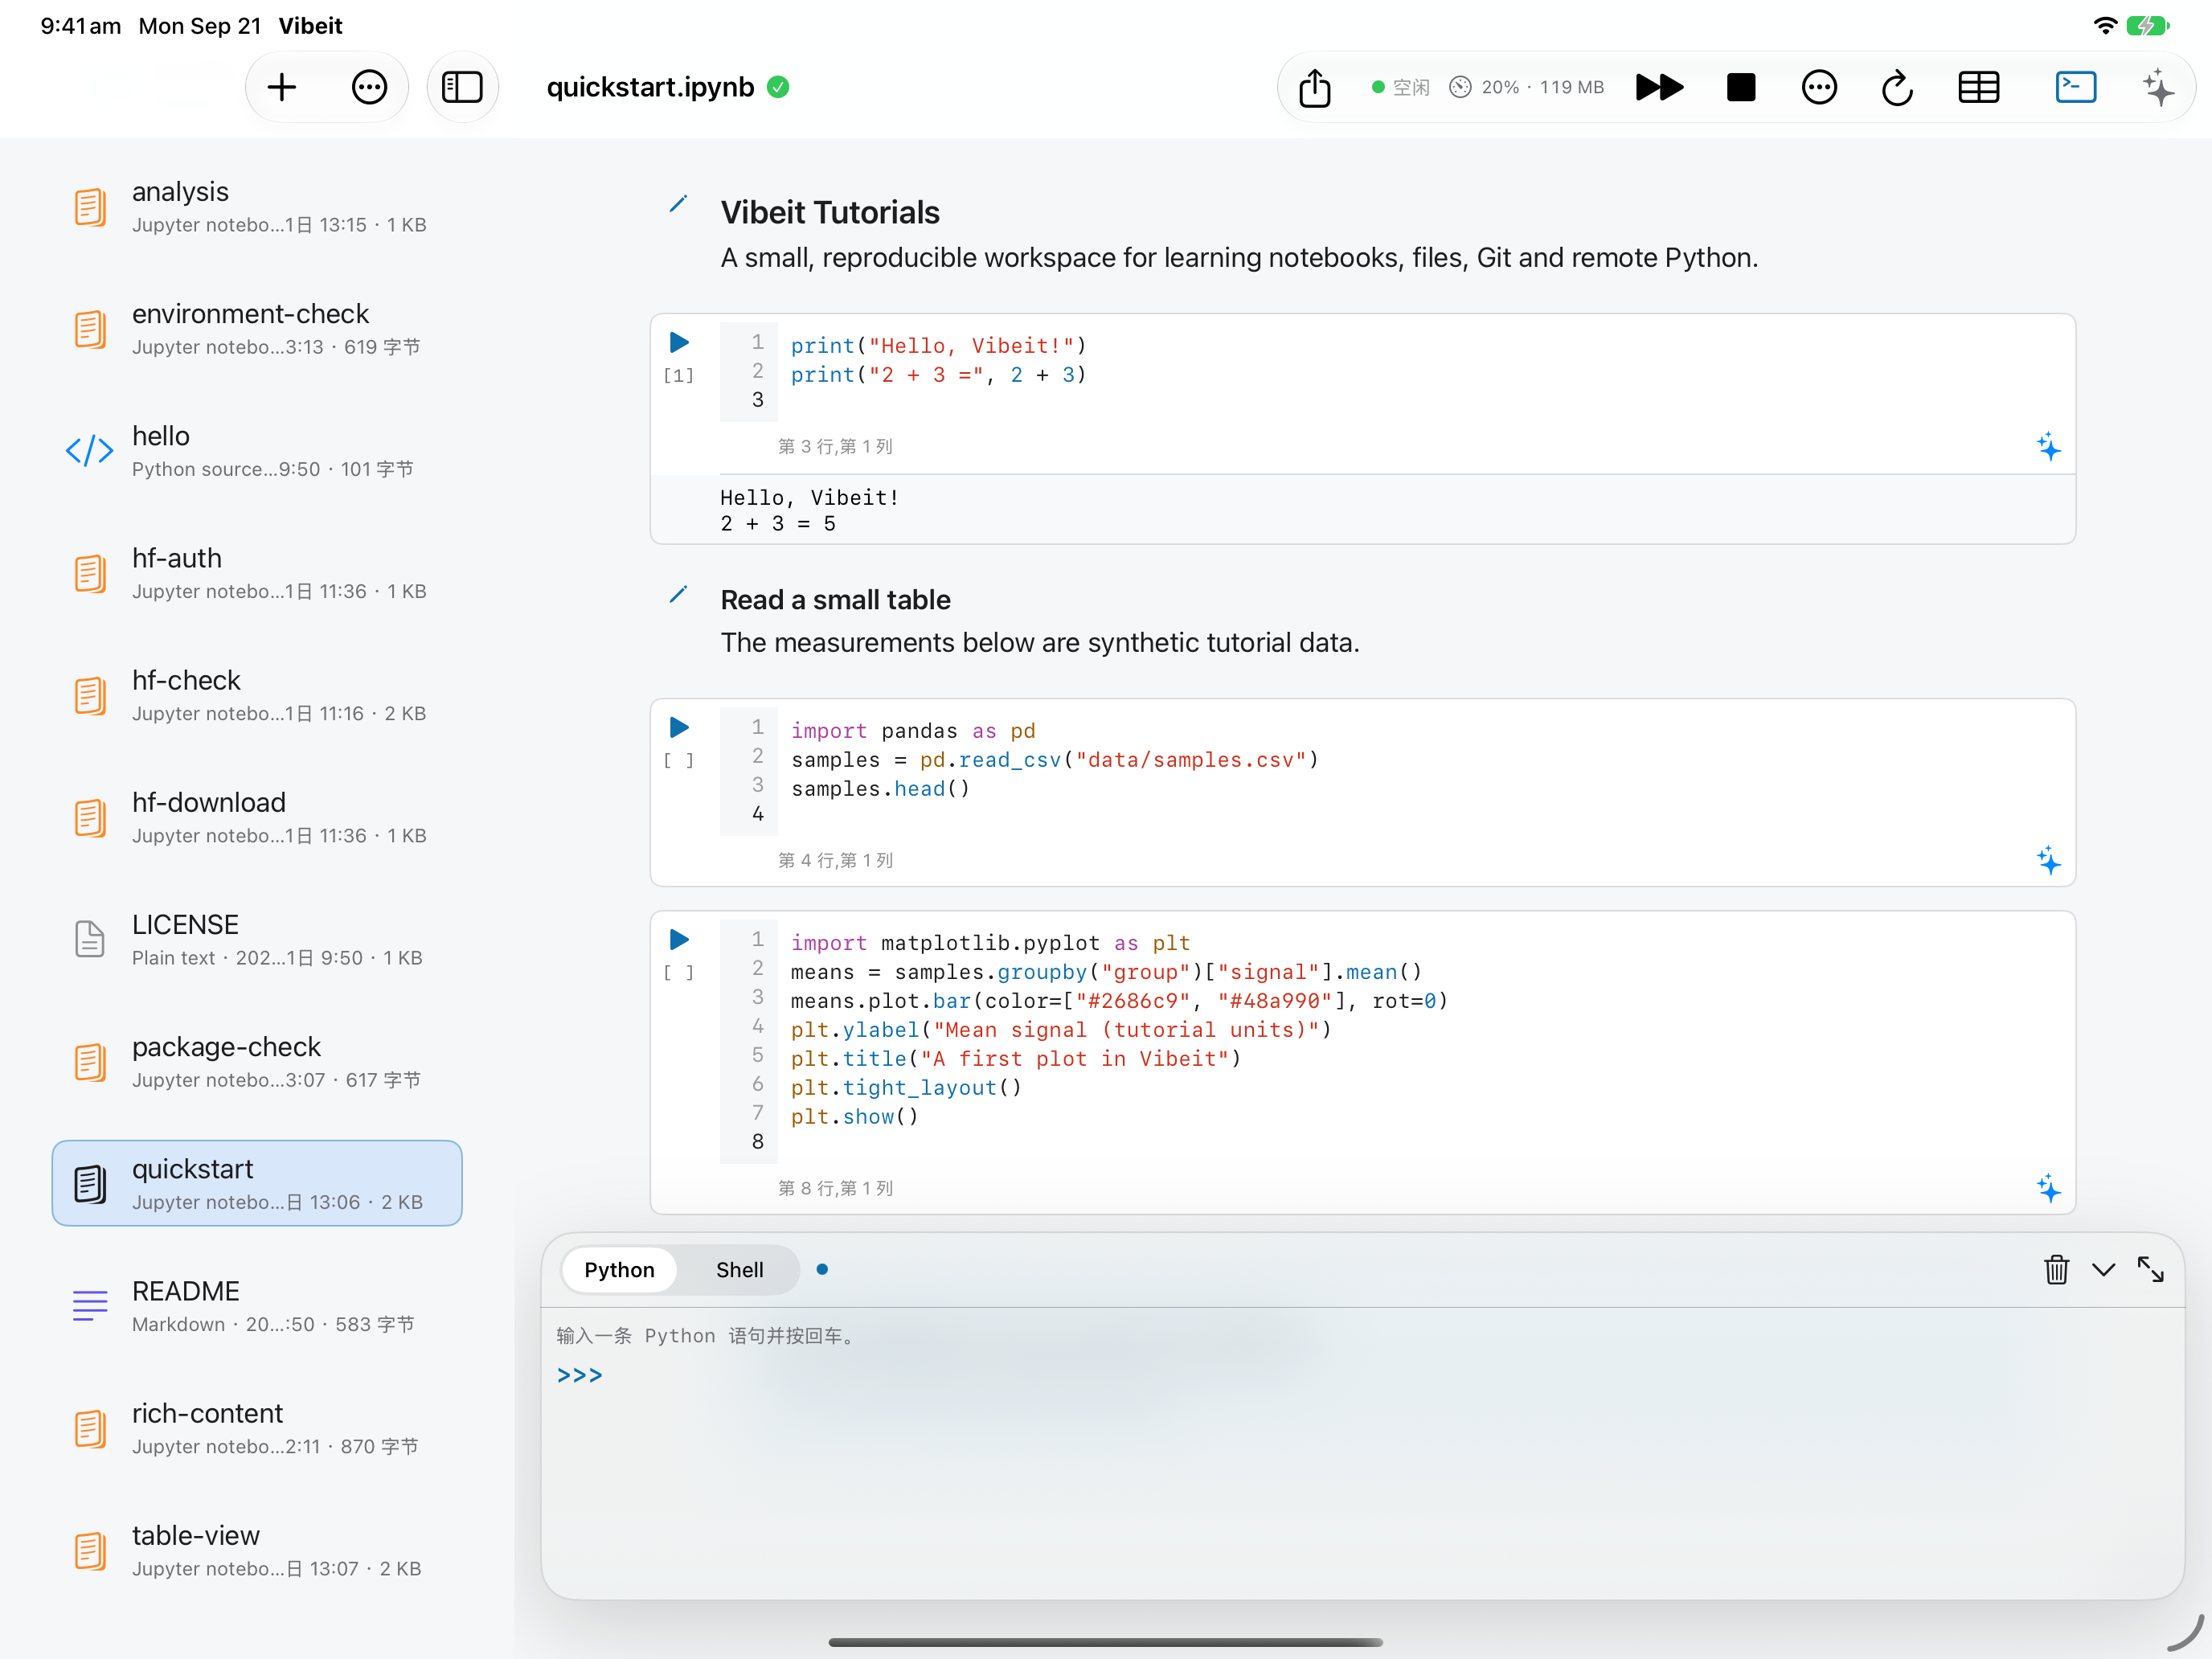Place cursor in the print Hello Vibeit code

[x=938, y=346]
